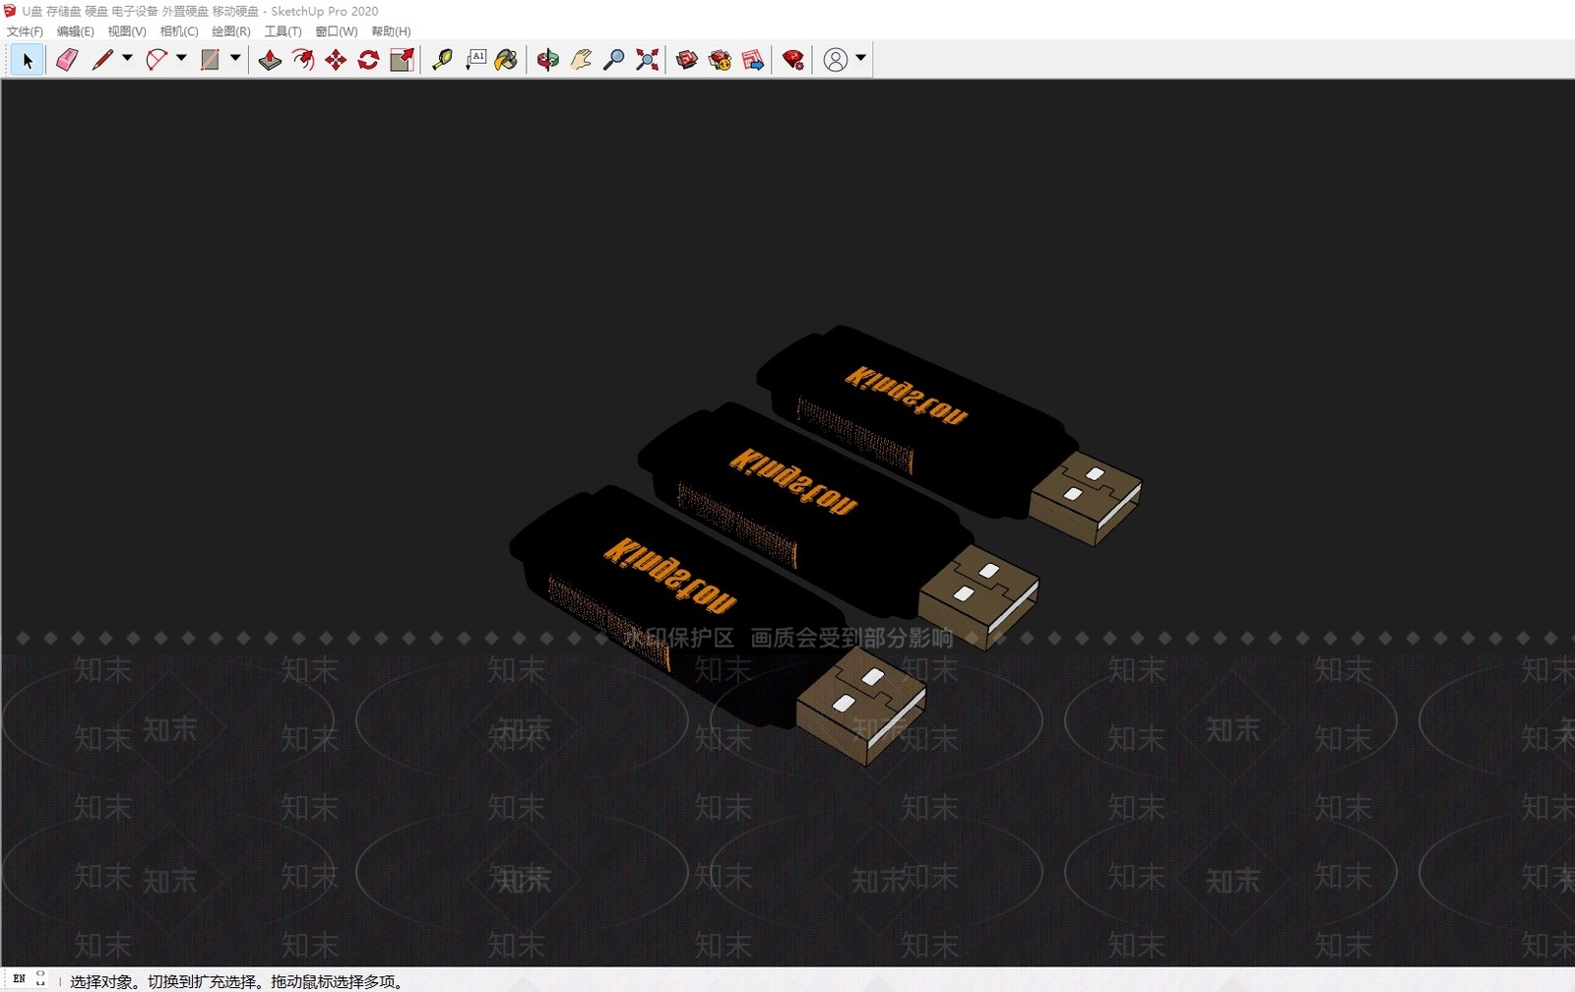1575x992 pixels.
Task: Click the Zoom Extents tool
Action: point(647,60)
